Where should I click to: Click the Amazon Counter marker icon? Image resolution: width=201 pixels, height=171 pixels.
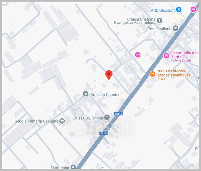click(x=85, y=94)
